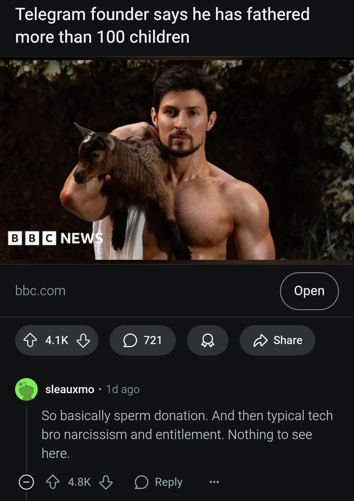Tap the post title about Telegram founder
354x501 pixels.
pyautogui.click(x=162, y=25)
